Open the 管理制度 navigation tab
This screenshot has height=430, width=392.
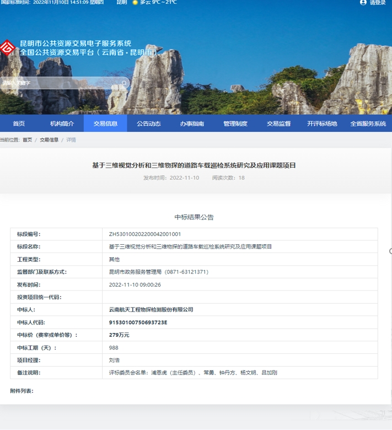coord(235,123)
